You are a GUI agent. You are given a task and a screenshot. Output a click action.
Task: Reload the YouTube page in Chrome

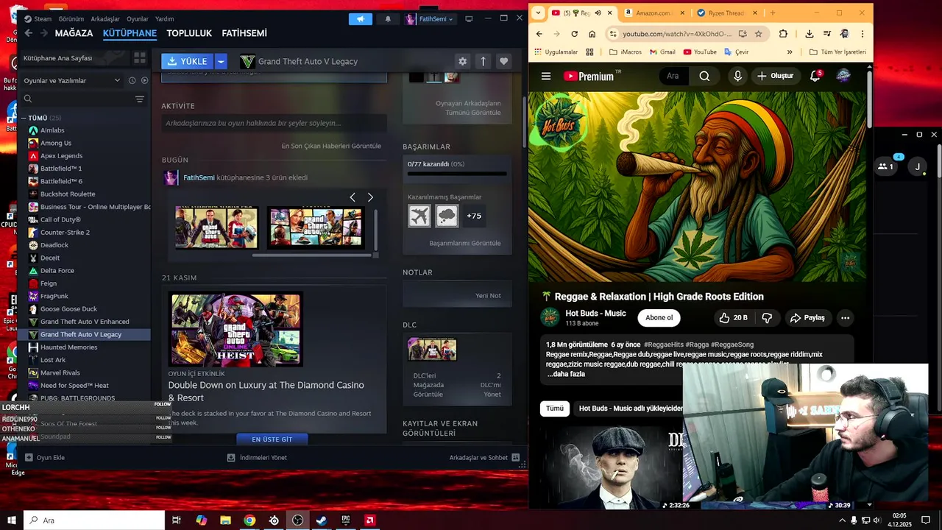[x=574, y=34]
